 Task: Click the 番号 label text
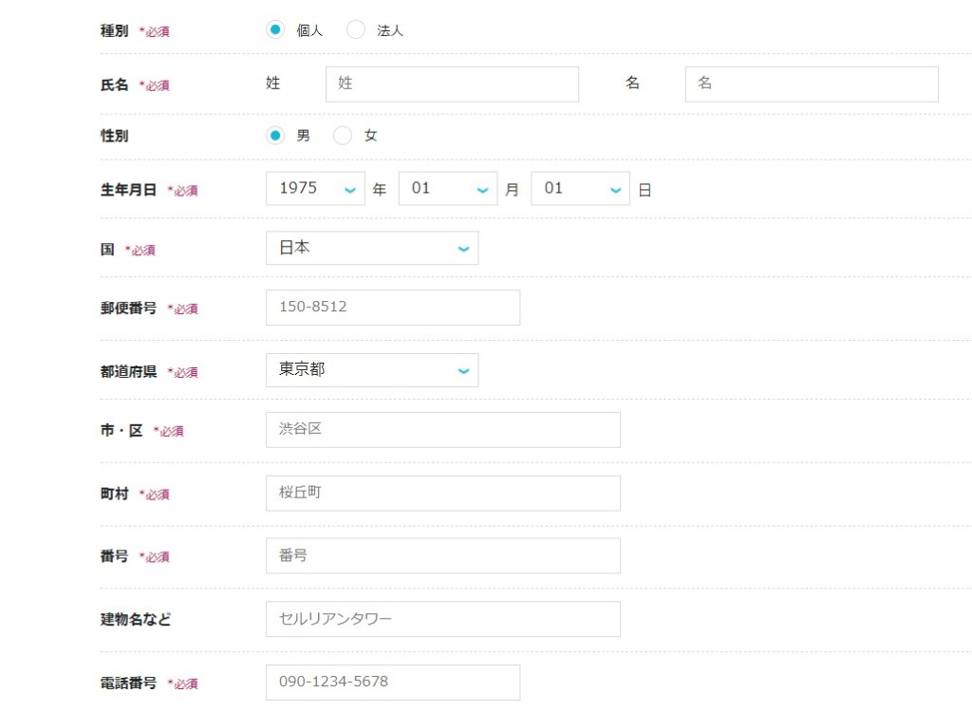pyautogui.click(x=115, y=556)
